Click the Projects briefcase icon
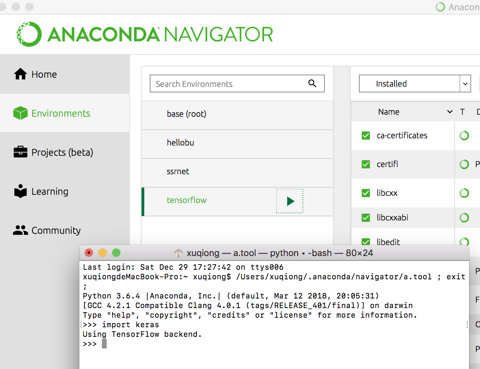Viewport: 480px width, 369px height. (21, 152)
